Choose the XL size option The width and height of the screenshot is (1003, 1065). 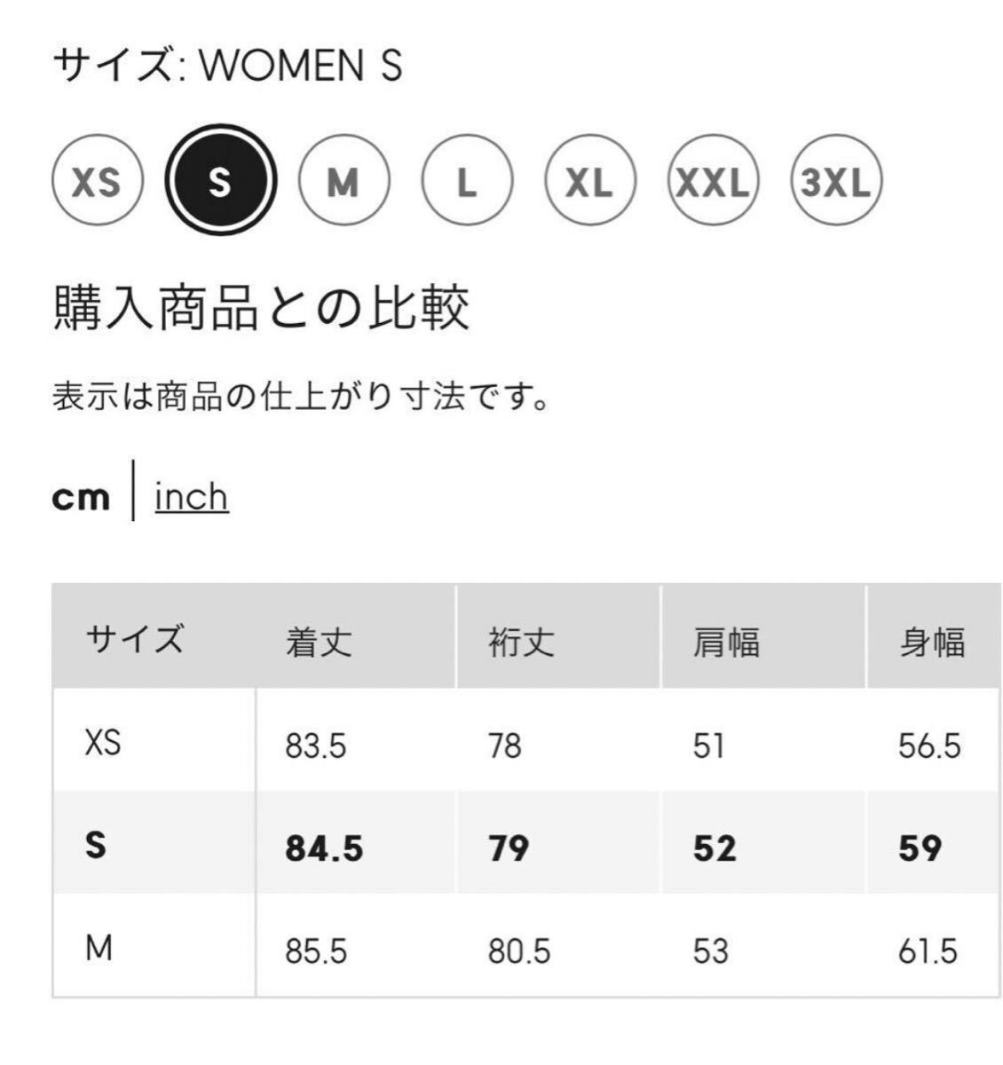click(589, 184)
